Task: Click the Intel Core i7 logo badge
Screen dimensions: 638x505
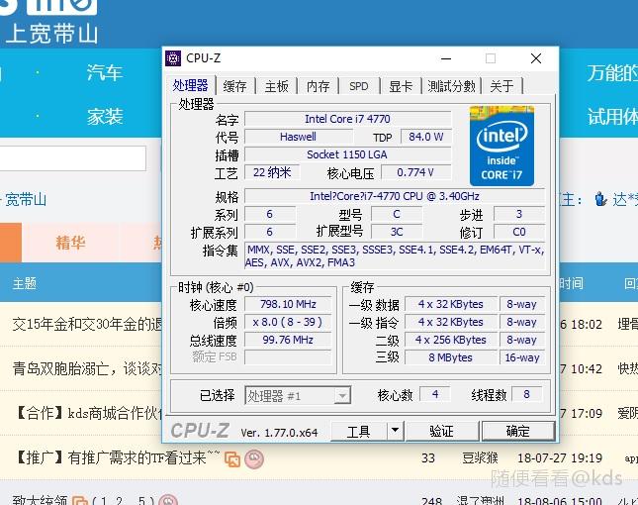Action: click(501, 146)
